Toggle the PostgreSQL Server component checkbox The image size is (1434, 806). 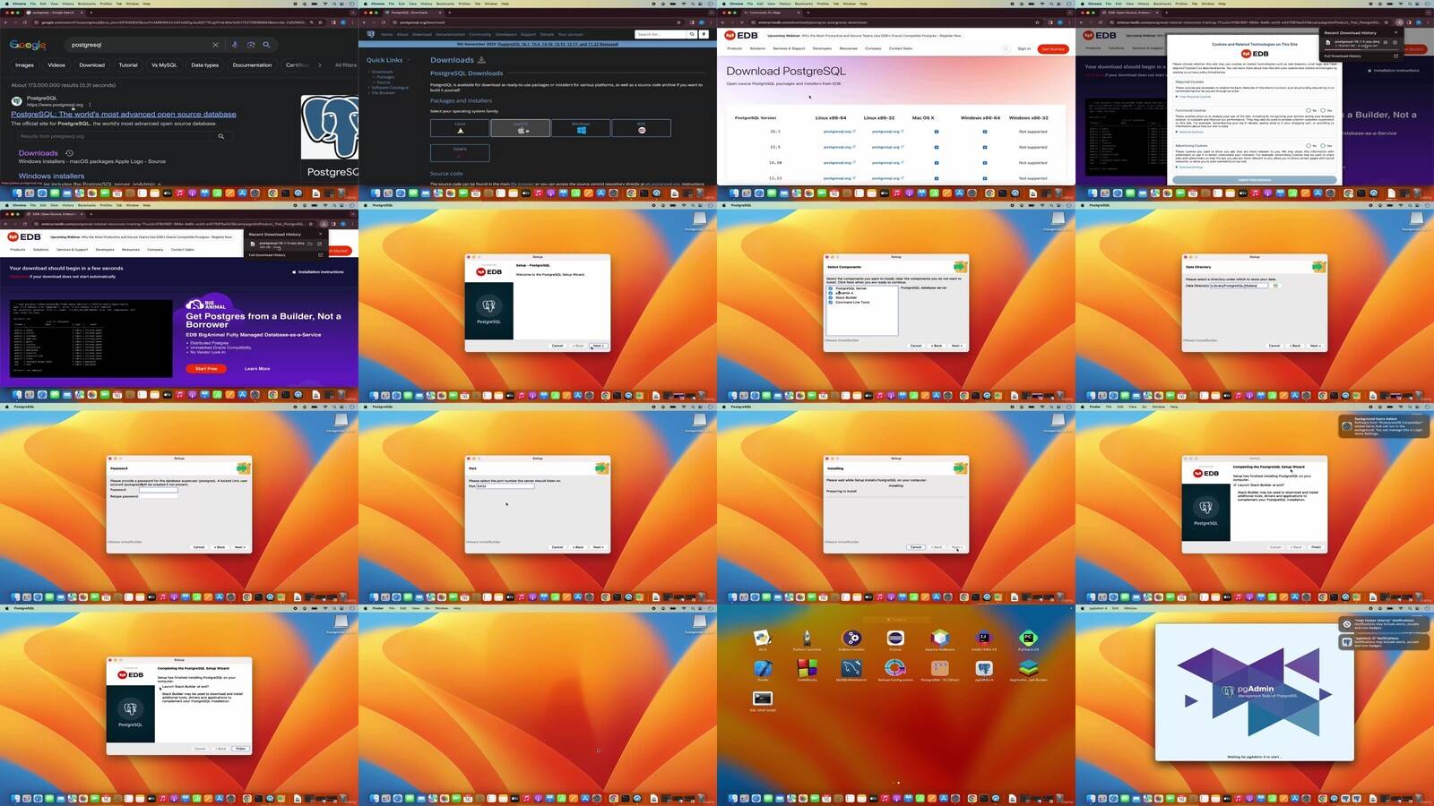[x=830, y=288]
